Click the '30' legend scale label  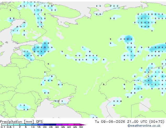pos(57,127)
